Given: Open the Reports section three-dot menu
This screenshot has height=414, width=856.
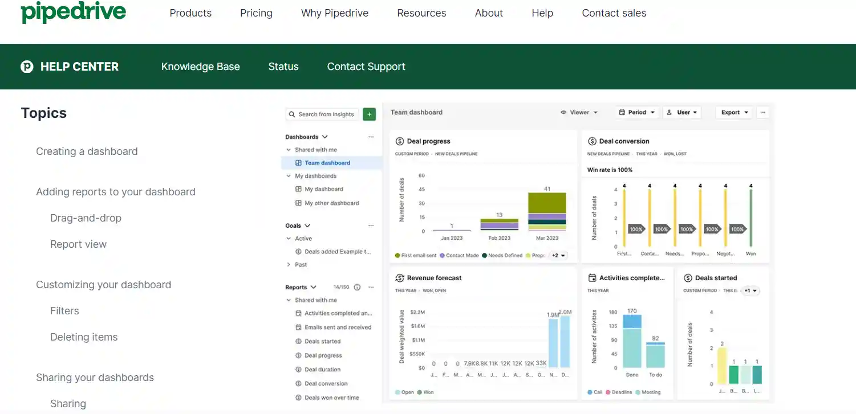Looking at the screenshot, I should [x=371, y=288].
